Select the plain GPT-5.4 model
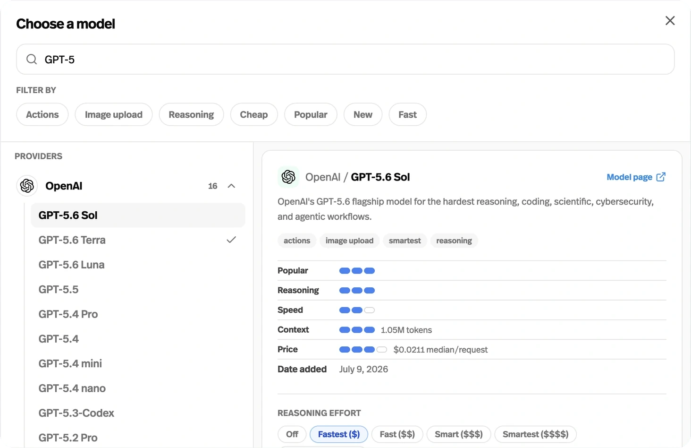This screenshot has height=448, width=691. click(x=138, y=339)
